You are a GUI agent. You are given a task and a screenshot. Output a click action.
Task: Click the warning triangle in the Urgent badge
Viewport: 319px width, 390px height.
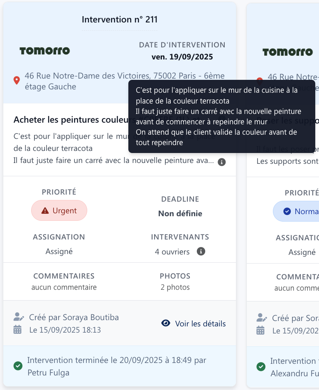pyautogui.click(x=45, y=211)
